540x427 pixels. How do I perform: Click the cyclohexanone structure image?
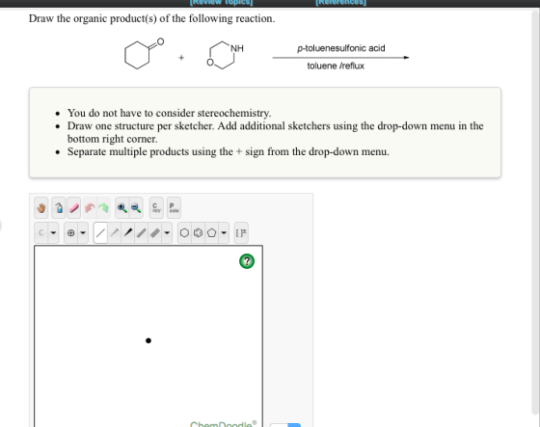pyautogui.click(x=144, y=54)
